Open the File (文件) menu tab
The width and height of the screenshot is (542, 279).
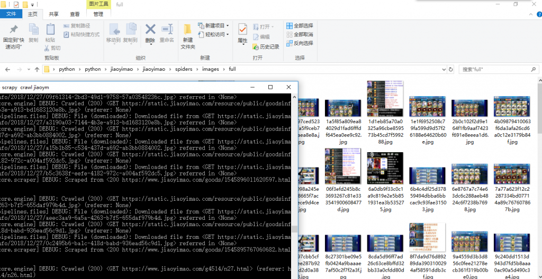pyautogui.click(x=11, y=14)
